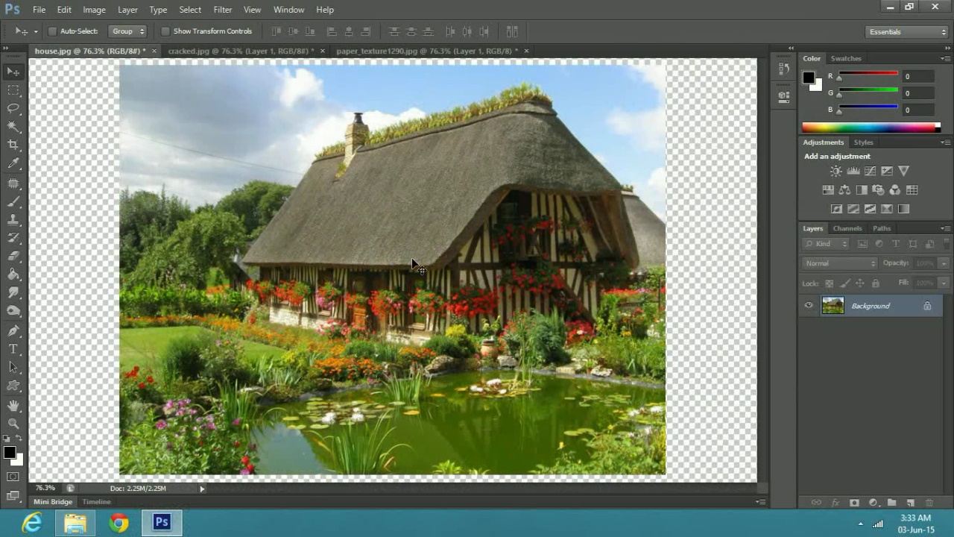
Task: Open the Essentials workspace dropdown
Action: pyautogui.click(x=907, y=32)
